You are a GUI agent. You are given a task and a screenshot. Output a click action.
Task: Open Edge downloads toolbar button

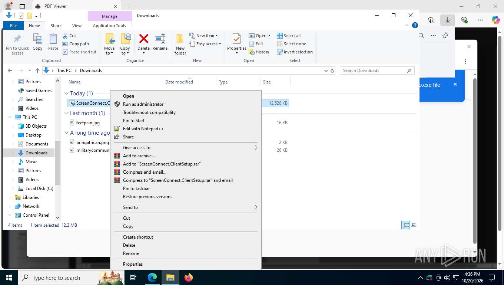tap(448, 20)
